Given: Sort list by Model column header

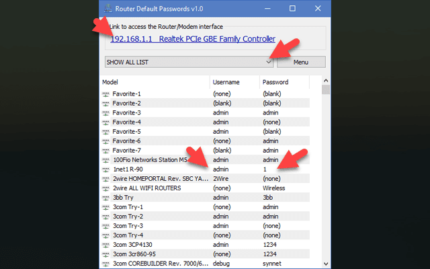Looking at the screenshot, I should (x=155, y=82).
